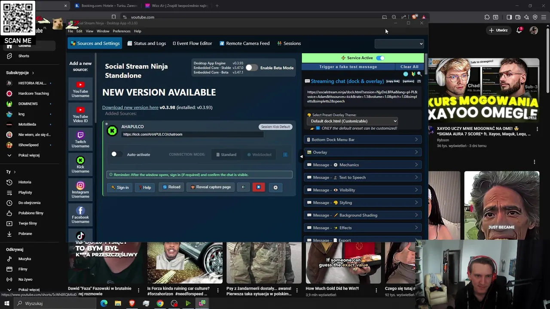Add a TikTok source
The image size is (550, 309).
coord(80,236)
